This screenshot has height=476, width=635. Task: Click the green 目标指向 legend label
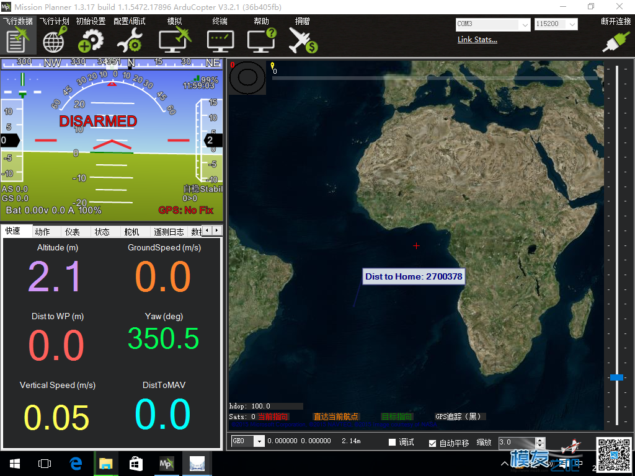pyautogui.click(x=397, y=416)
